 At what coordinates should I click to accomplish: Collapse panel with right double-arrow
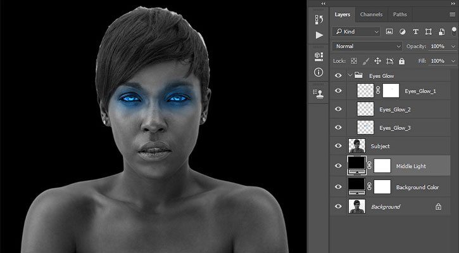[x=453, y=4]
